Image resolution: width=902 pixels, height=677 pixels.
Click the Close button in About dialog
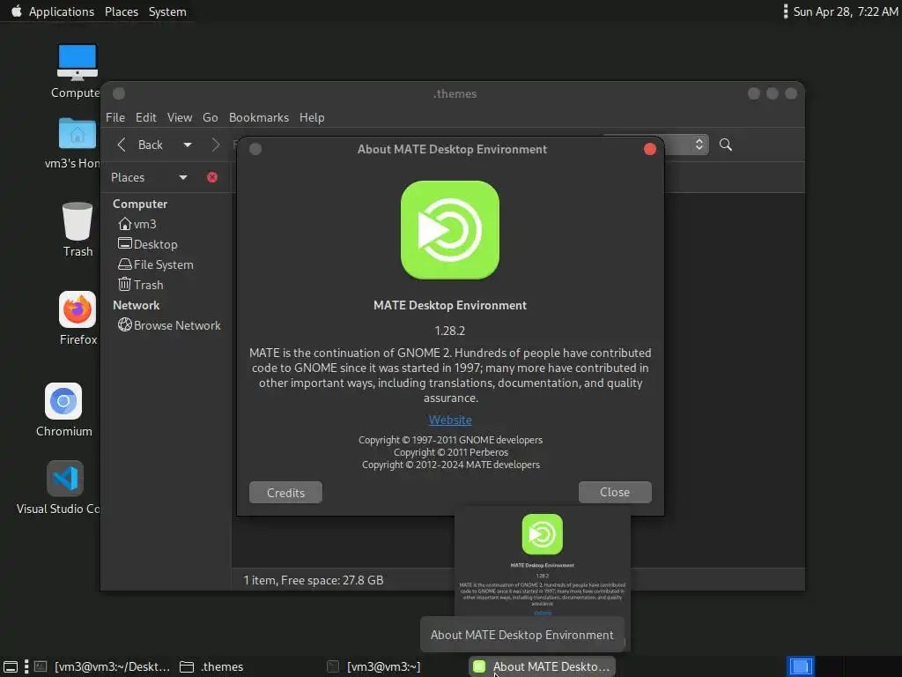point(615,492)
